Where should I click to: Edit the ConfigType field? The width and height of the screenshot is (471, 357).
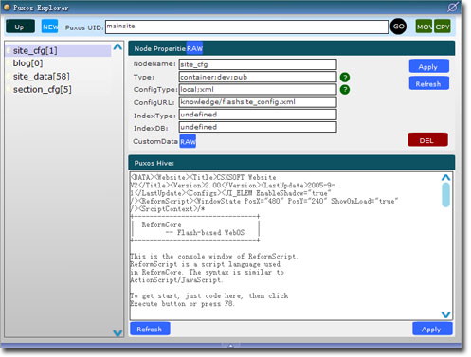258,89
